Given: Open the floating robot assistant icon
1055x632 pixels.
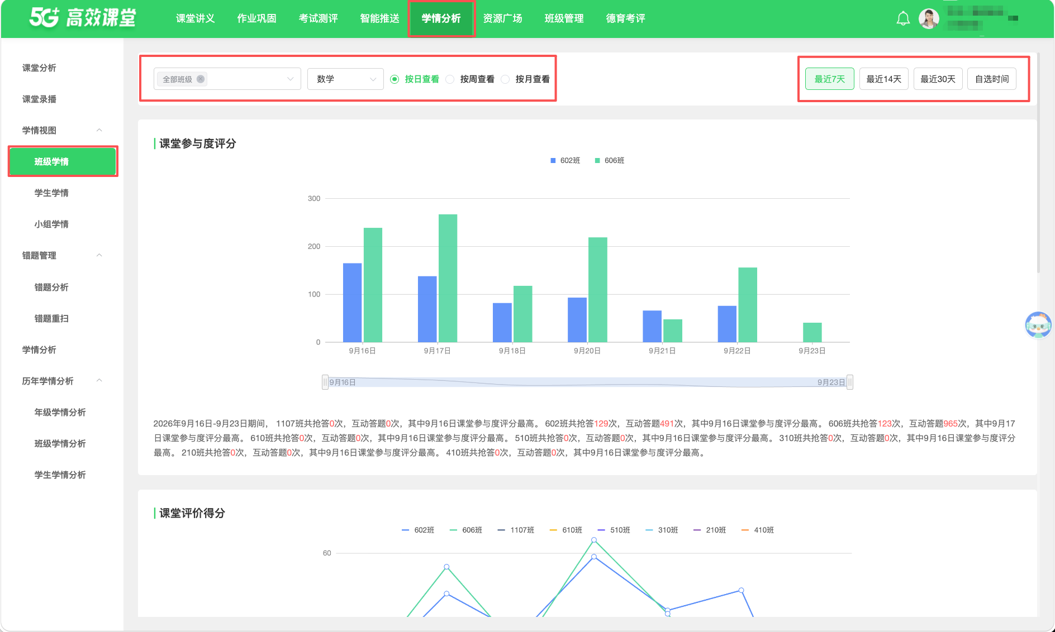Looking at the screenshot, I should pos(1038,324).
